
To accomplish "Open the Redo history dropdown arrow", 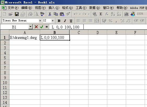I will (89, 14).
